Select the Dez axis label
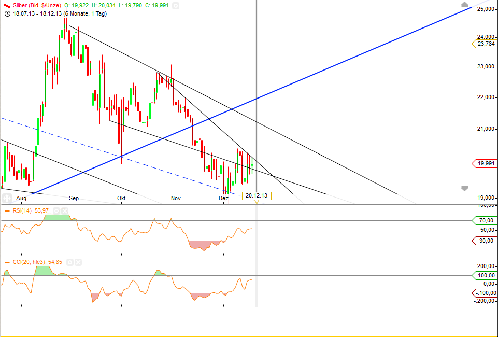 [x=223, y=199]
